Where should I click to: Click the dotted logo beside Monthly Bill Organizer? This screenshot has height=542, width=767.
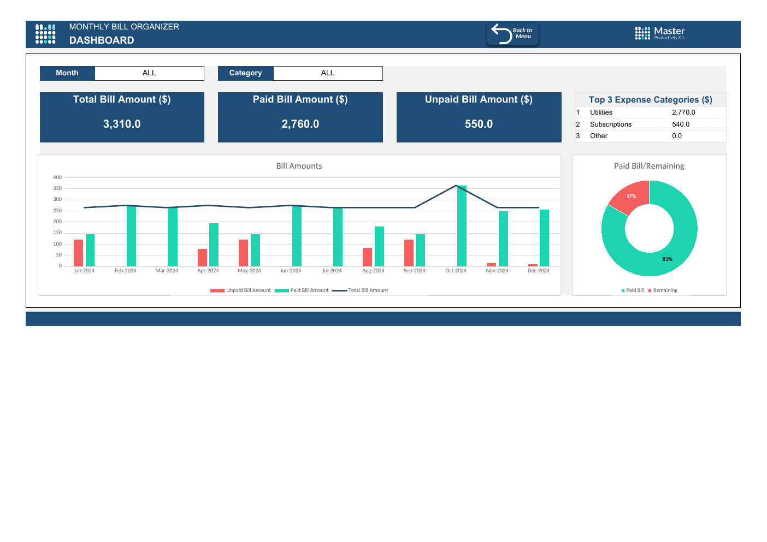pos(45,34)
